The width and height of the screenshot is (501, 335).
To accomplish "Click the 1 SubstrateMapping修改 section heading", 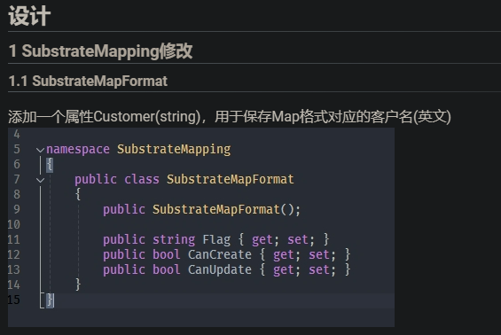I will (101, 51).
